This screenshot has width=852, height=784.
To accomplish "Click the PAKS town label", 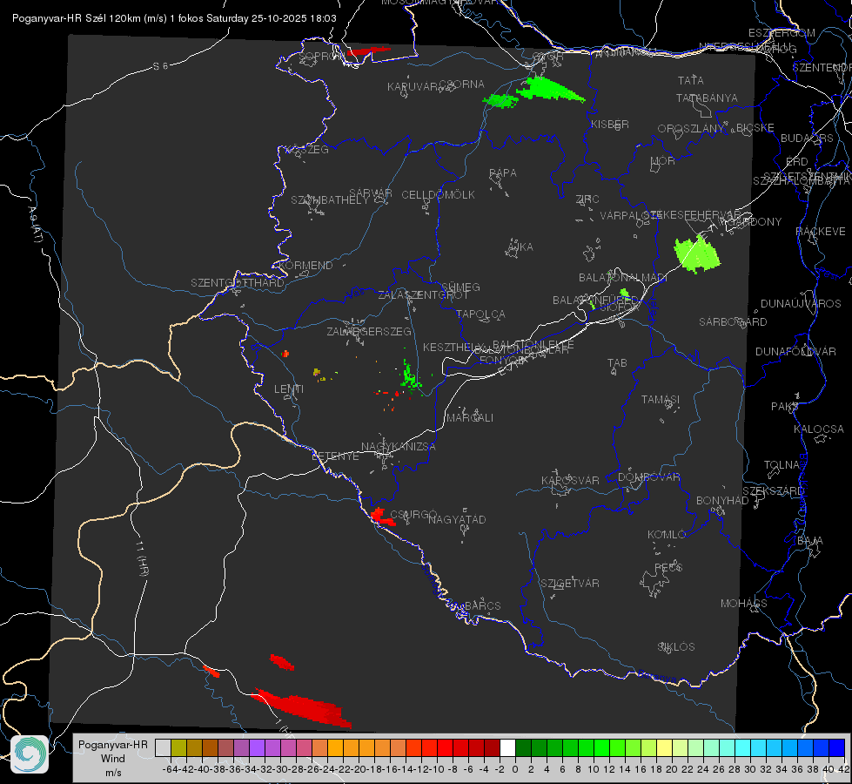I will (785, 407).
